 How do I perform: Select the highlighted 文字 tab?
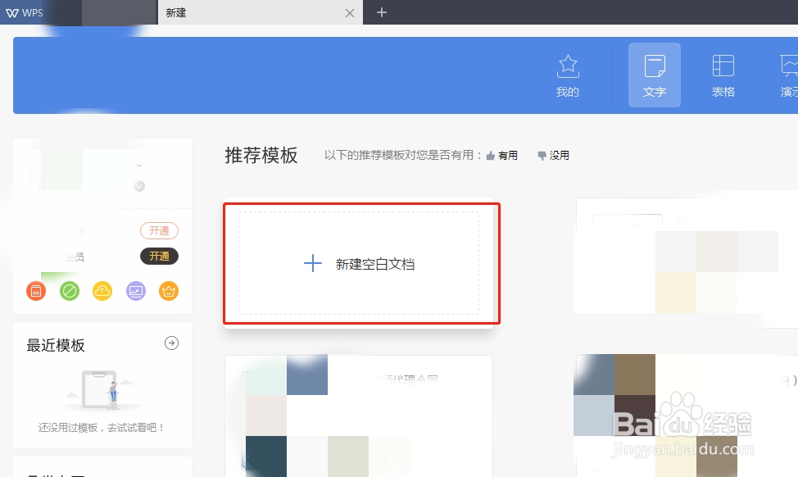coord(654,74)
